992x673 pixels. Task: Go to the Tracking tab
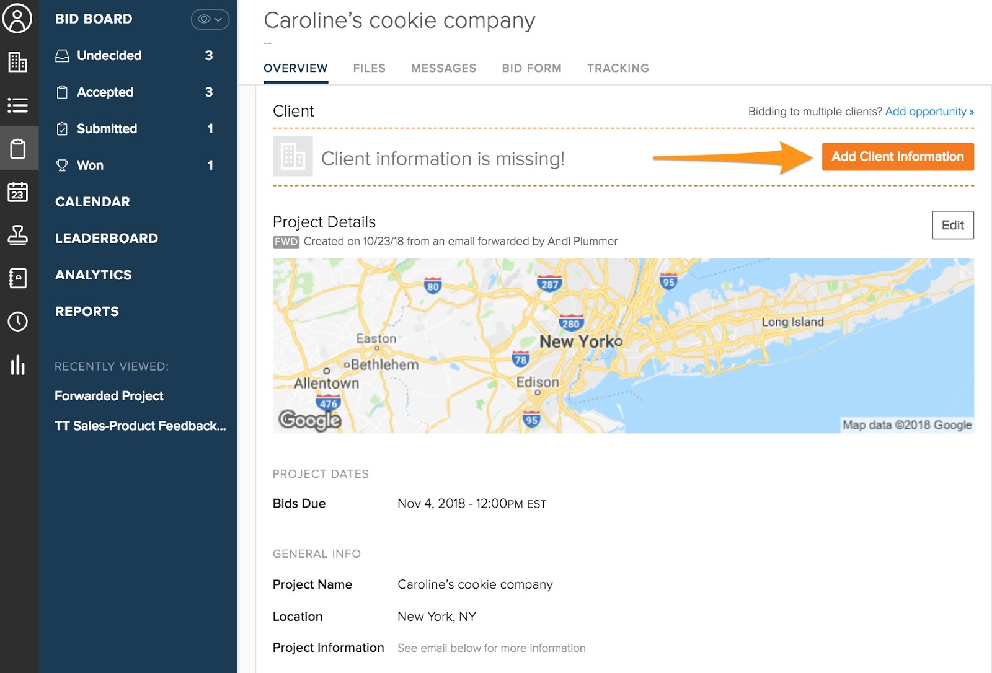(x=618, y=68)
